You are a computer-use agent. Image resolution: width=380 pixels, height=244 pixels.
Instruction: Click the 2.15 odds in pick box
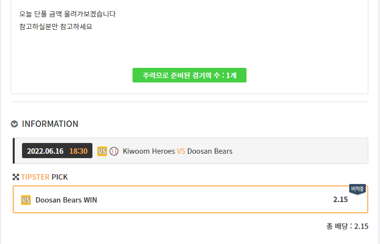pyautogui.click(x=340, y=200)
